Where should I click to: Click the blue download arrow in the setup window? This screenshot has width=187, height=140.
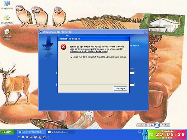(x=48, y=43)
